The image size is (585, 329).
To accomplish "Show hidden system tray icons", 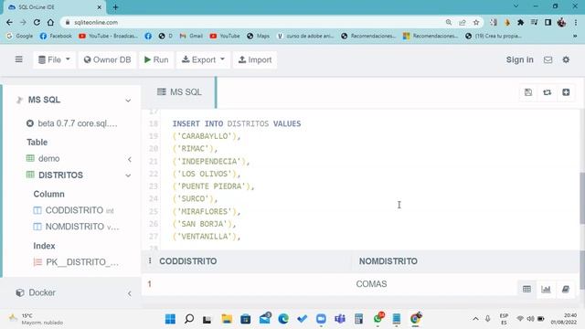I will pyautogui.click(x=475, y=319).
